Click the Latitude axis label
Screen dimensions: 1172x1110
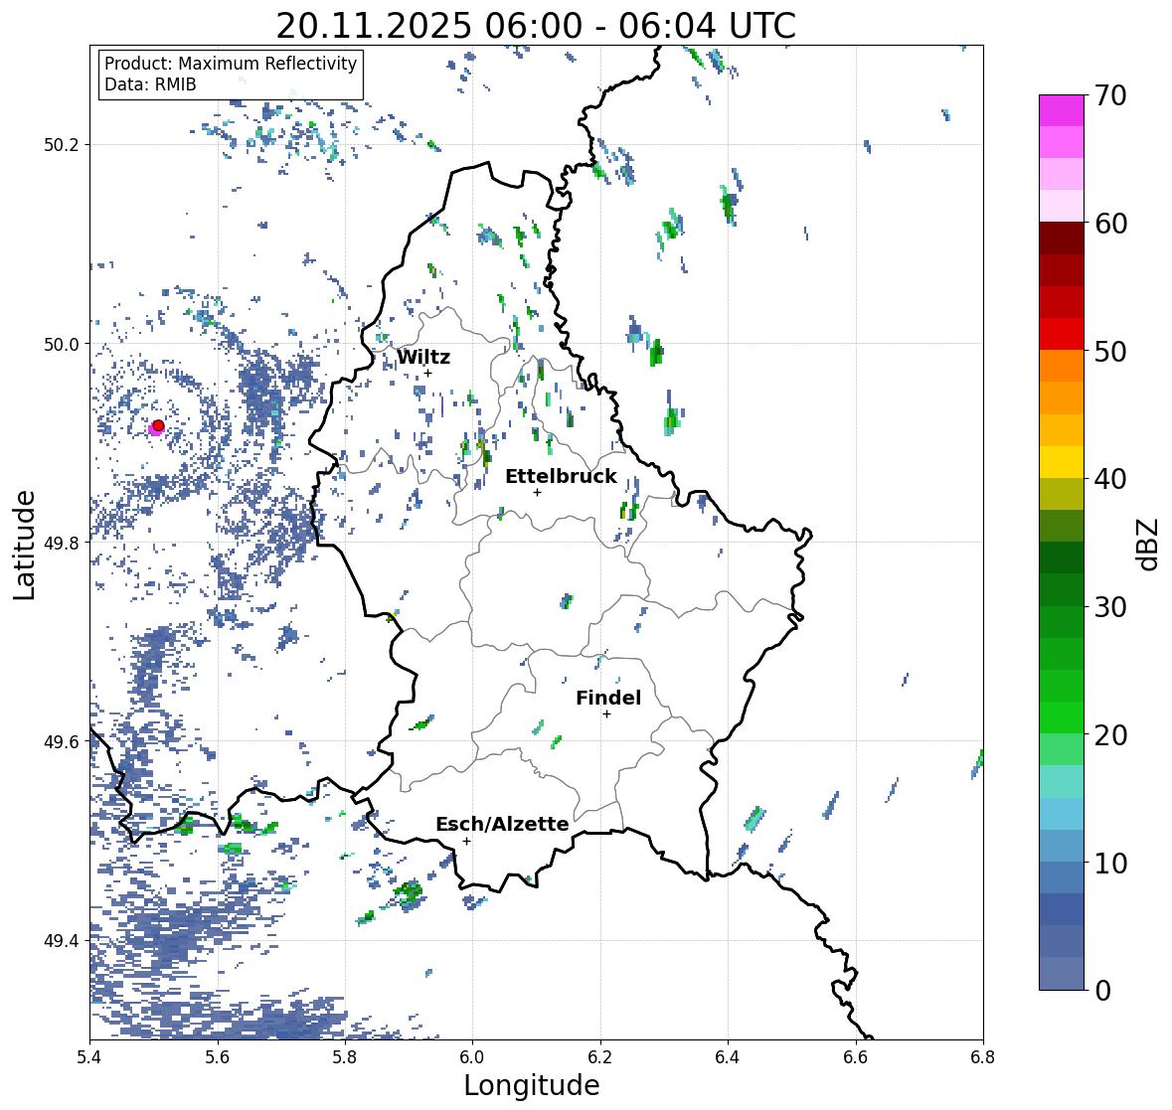click(x=25, y=546)
